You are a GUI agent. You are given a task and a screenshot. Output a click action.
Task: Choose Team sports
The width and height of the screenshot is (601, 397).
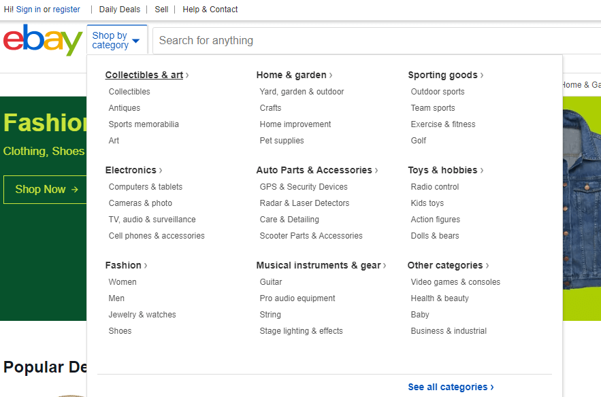click(x=433, y=108)
